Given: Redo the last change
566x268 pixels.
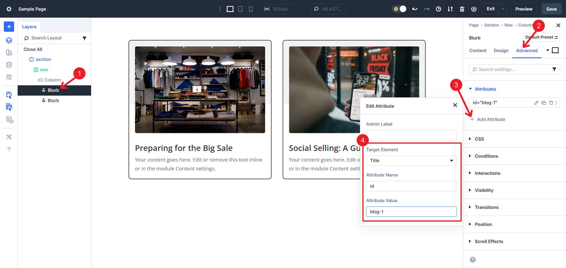Looking at the screenshot, I should pos(427,9).
